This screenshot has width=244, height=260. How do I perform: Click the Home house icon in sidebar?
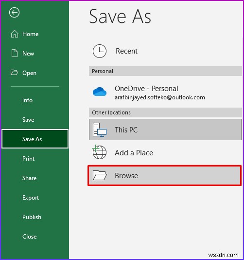15,34
